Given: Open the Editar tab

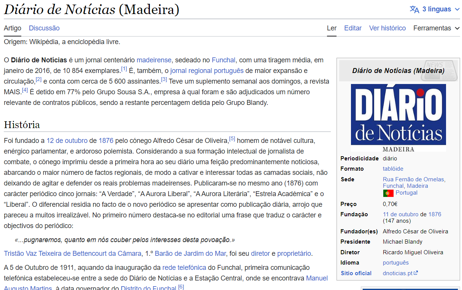Looking at the screenshot, I should coord(353,28).
